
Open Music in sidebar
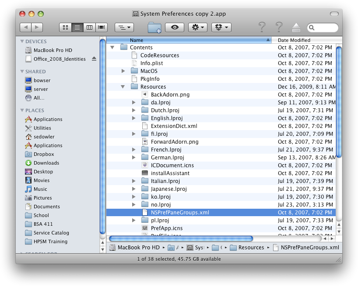(40, 189)
